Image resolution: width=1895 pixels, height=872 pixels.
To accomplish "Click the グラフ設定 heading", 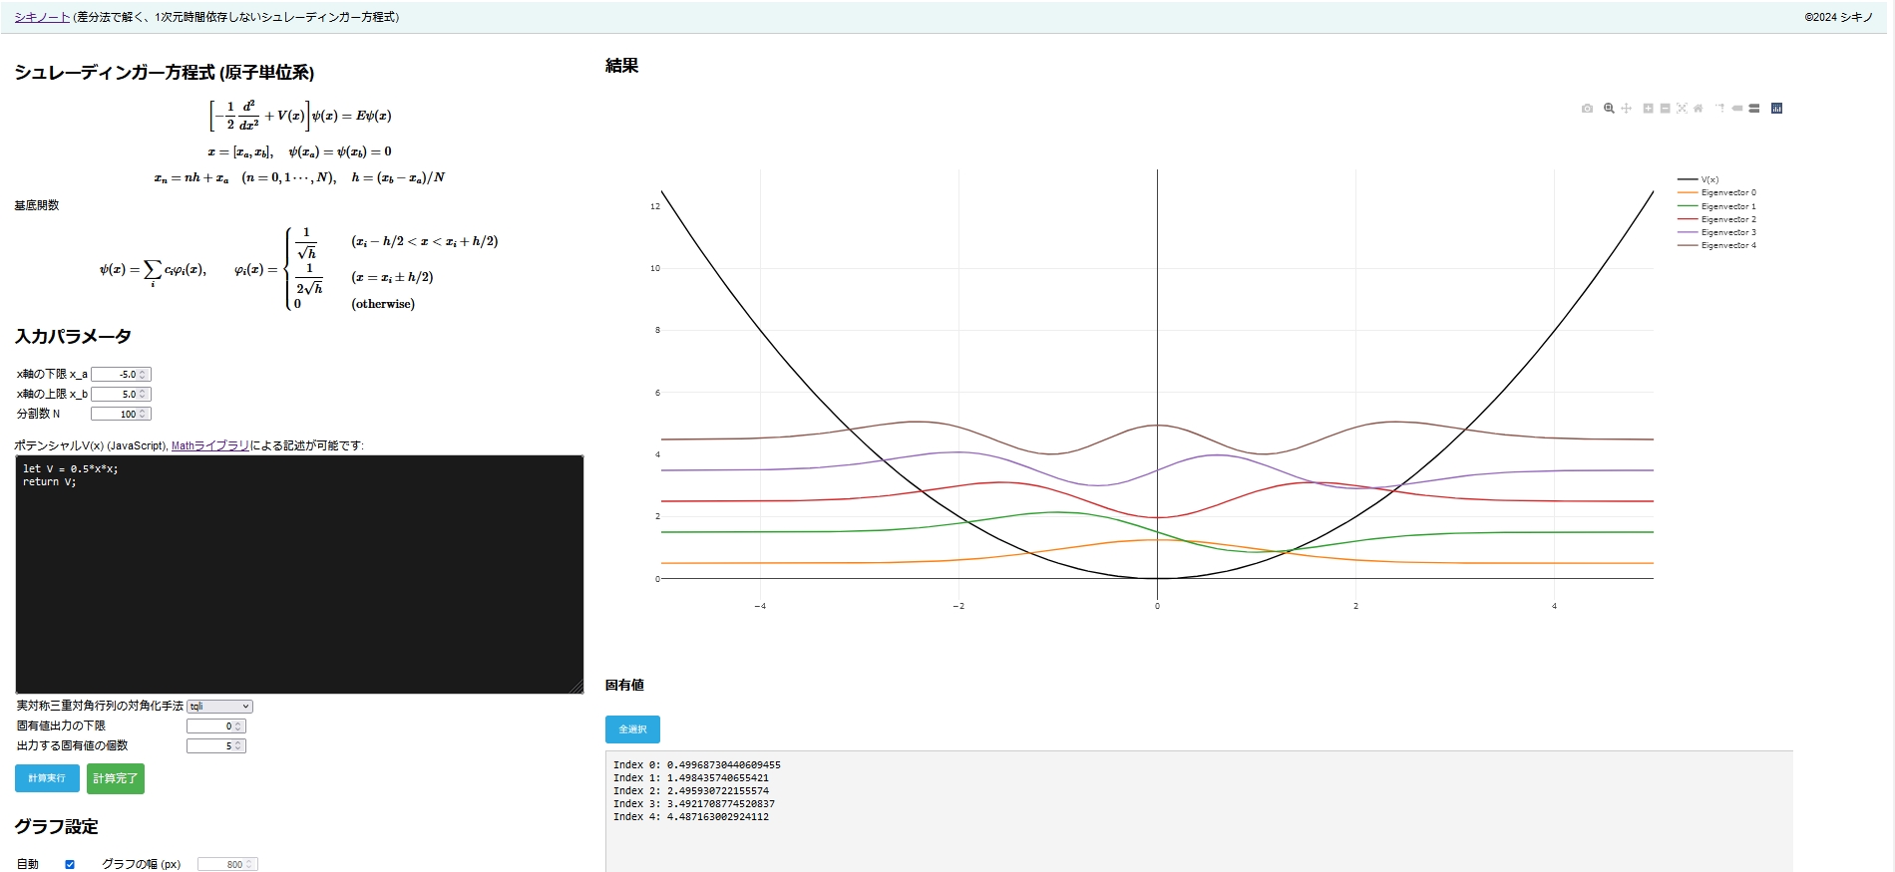I will [x=56, y=827].
